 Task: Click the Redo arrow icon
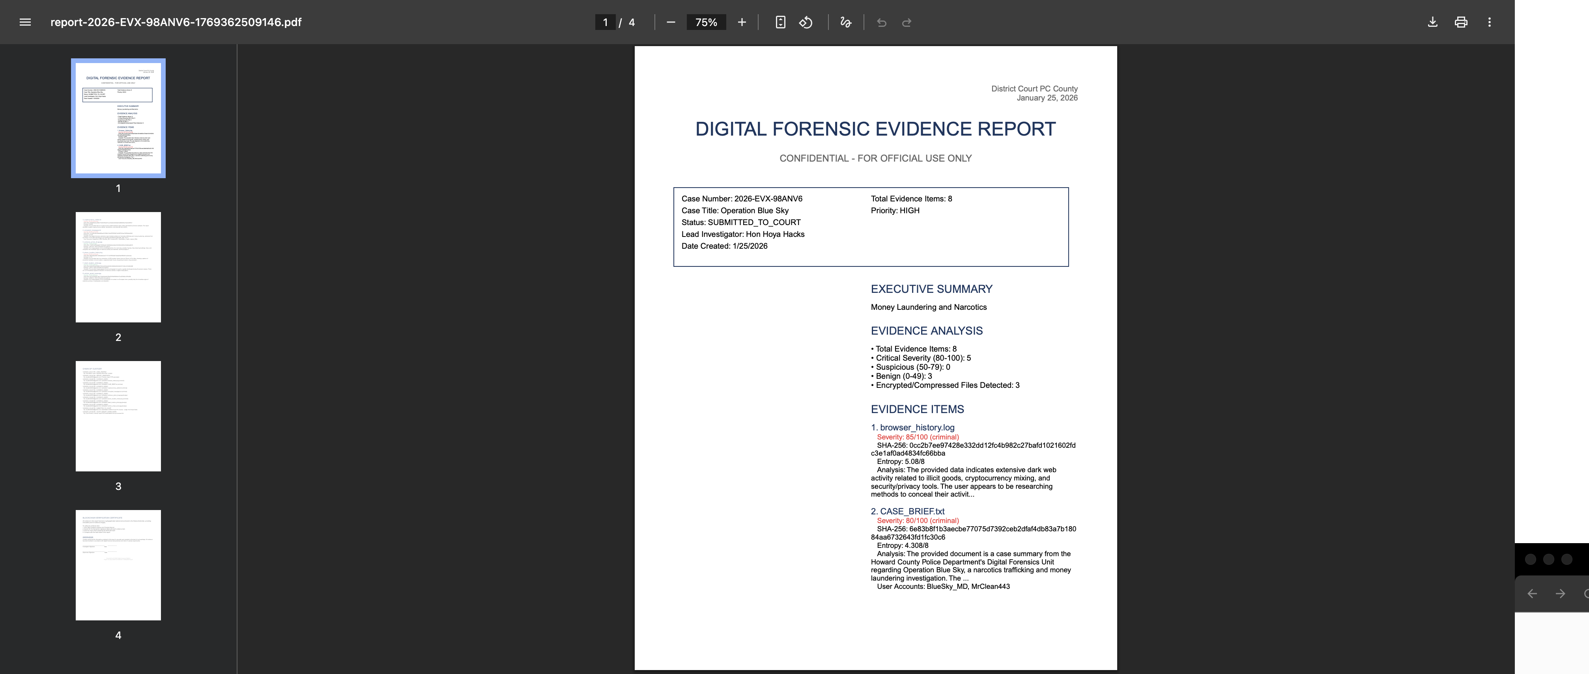point(906,23)
